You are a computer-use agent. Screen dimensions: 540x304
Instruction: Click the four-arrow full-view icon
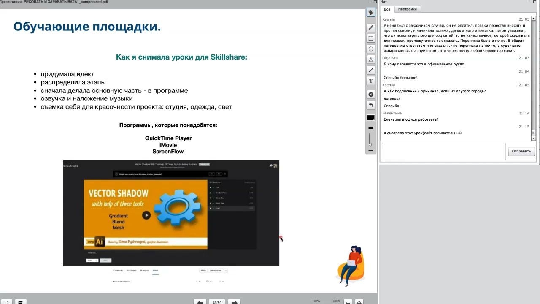pos(359,302)
